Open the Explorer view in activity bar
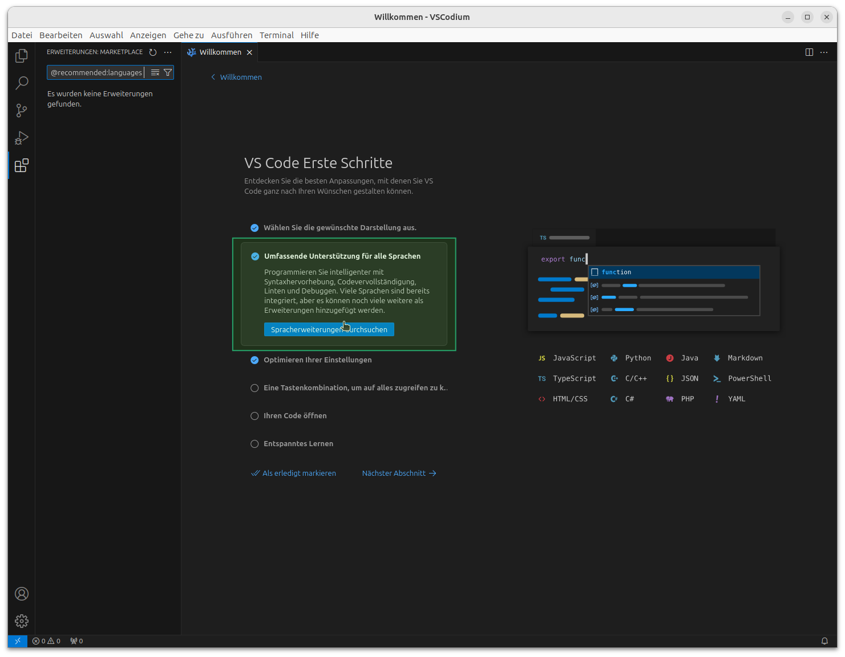Image resolution: width=845 pixels, height=657 pixels. tap(22, 56)
